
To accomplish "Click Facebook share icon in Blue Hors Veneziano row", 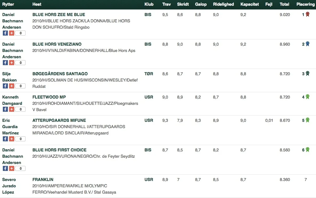I will click(5, 63).
